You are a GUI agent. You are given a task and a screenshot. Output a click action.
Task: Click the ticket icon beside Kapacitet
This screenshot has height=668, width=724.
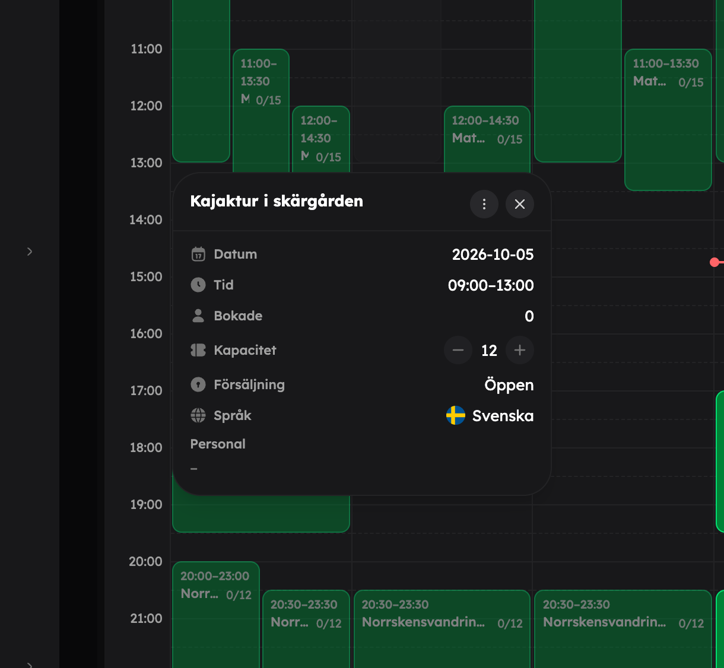coord(198,350)
